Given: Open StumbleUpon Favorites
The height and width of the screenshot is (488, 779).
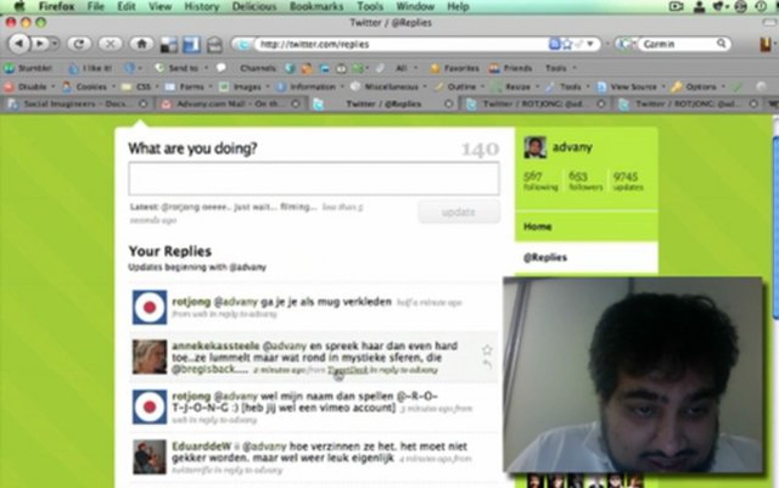Looking at the screenshot, I should (454, 68).
